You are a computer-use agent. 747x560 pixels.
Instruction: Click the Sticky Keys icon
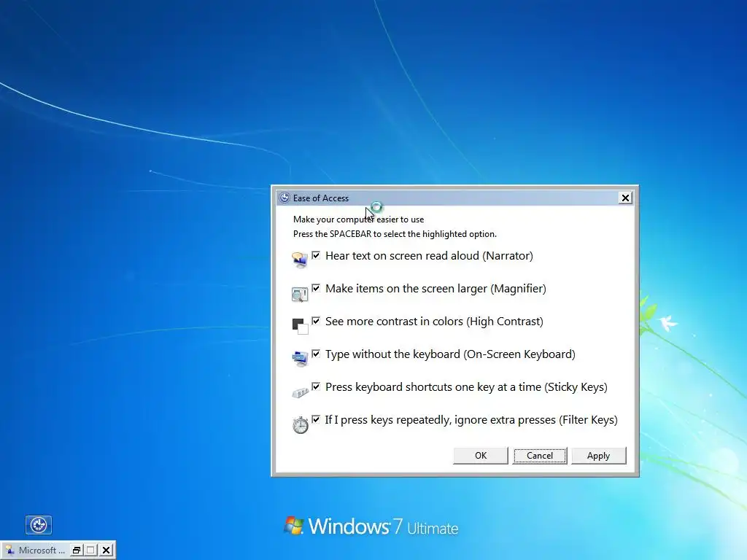click(x=300, y=392)
